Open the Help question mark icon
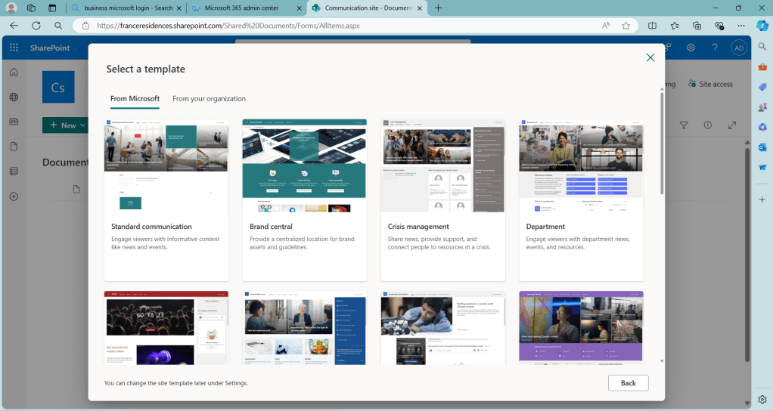 [x=715, y=48]
